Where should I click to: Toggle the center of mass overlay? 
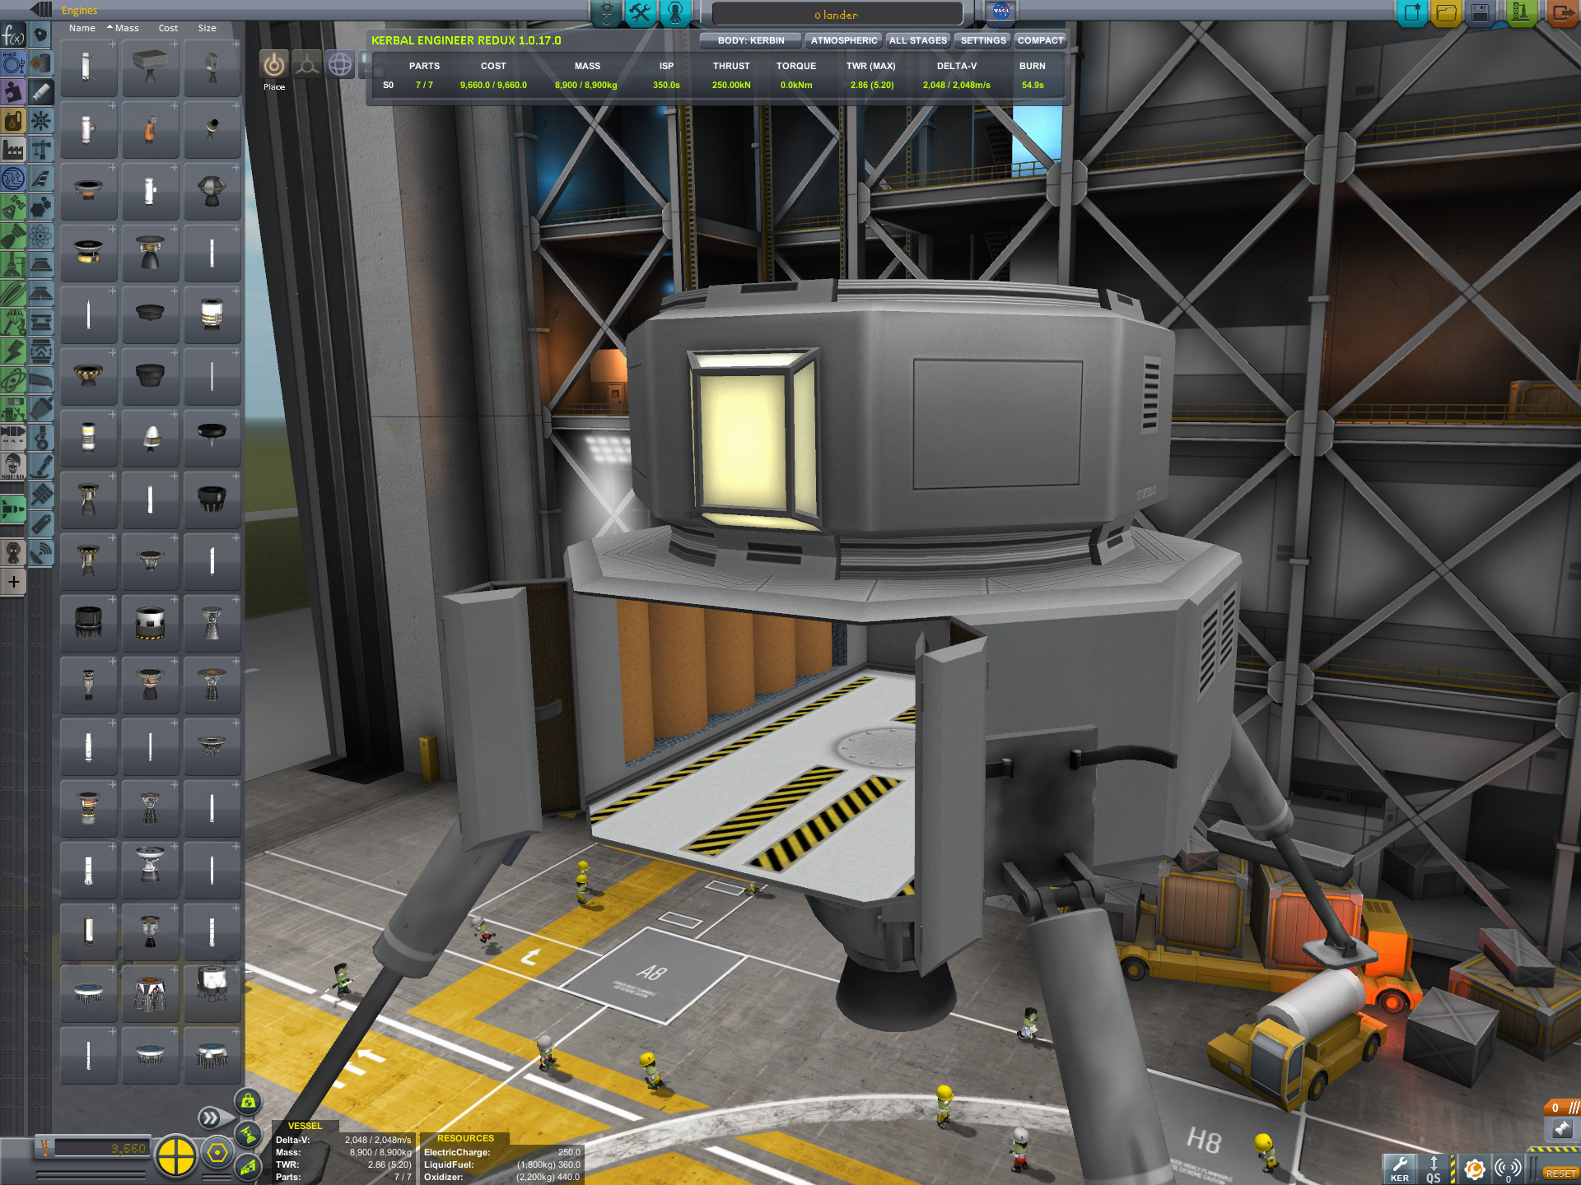(247, 1101)
